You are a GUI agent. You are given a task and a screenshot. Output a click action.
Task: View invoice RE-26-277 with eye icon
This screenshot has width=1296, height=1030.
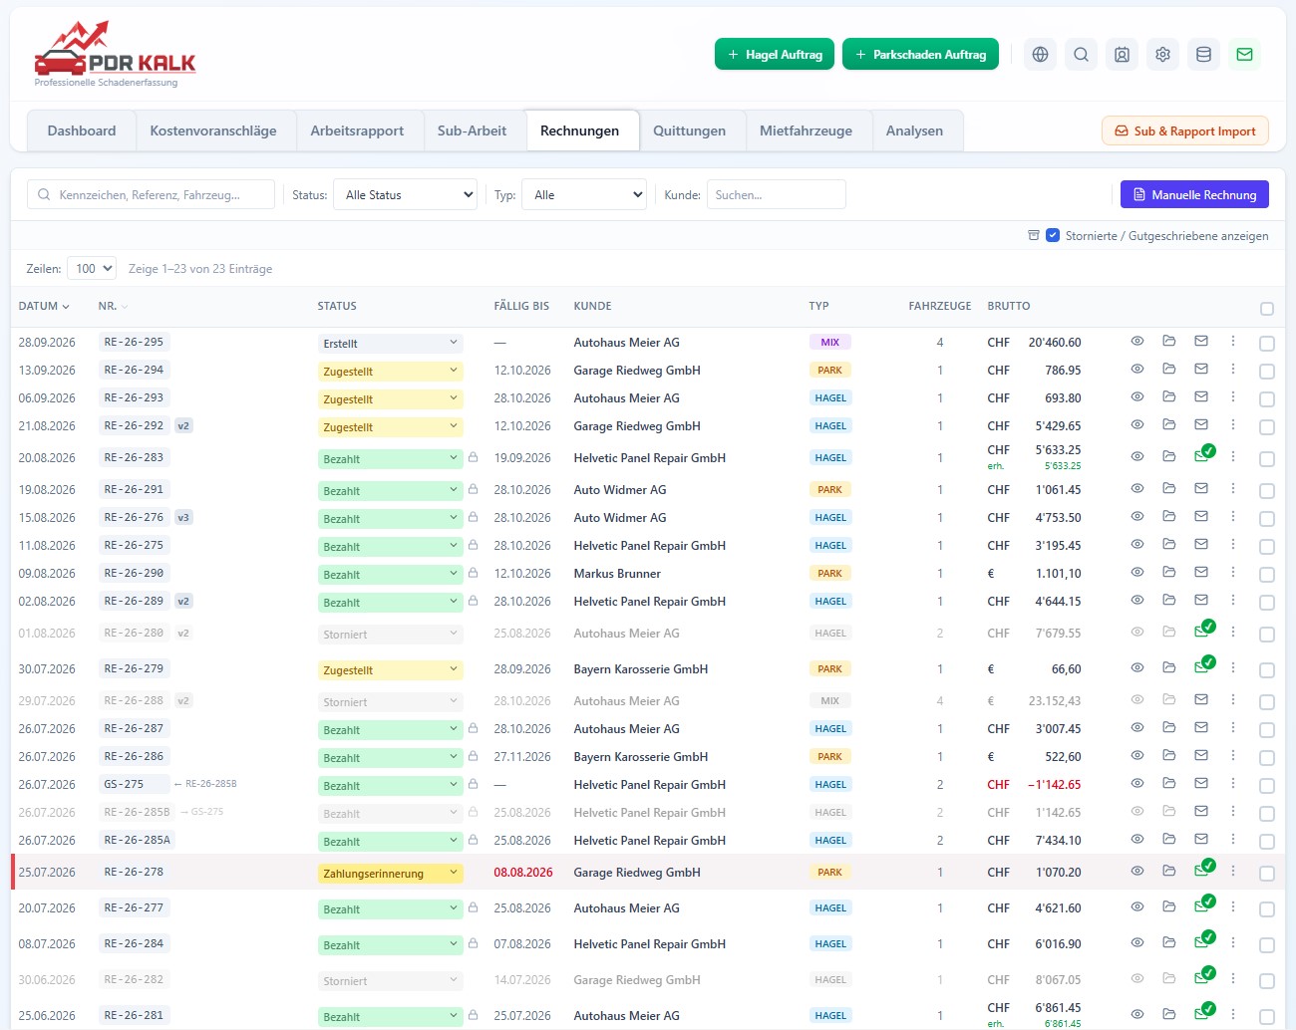(x=1136, y=907)
